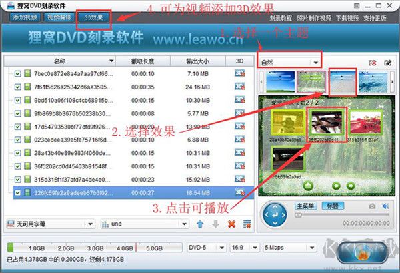This screenshot has width=400, height=273.
Task: Switch preview to 主菜单
Action: (305, 206)
